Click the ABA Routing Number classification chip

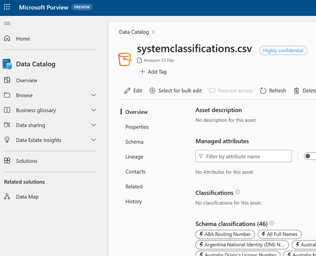coord(225,234)
